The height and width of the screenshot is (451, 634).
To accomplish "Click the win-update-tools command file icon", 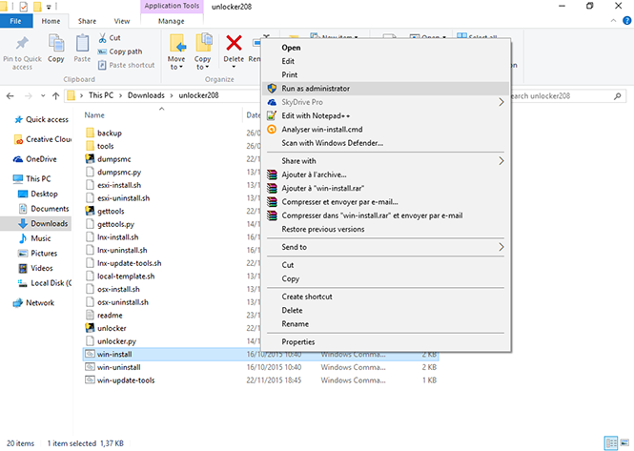I will [90, 379].
